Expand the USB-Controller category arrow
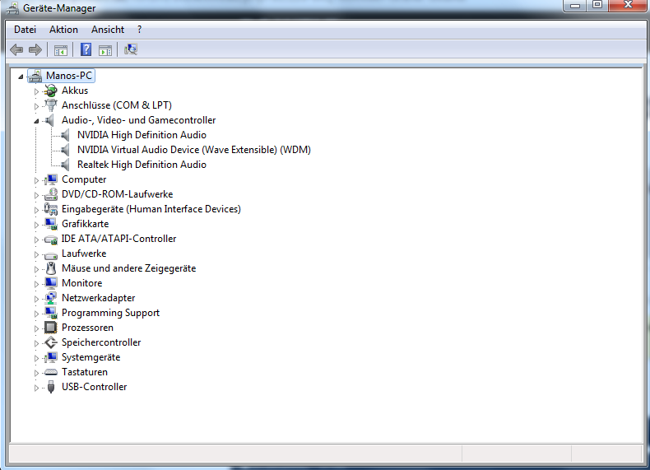Viewport: 650px width, 470px height. (36, 388)
